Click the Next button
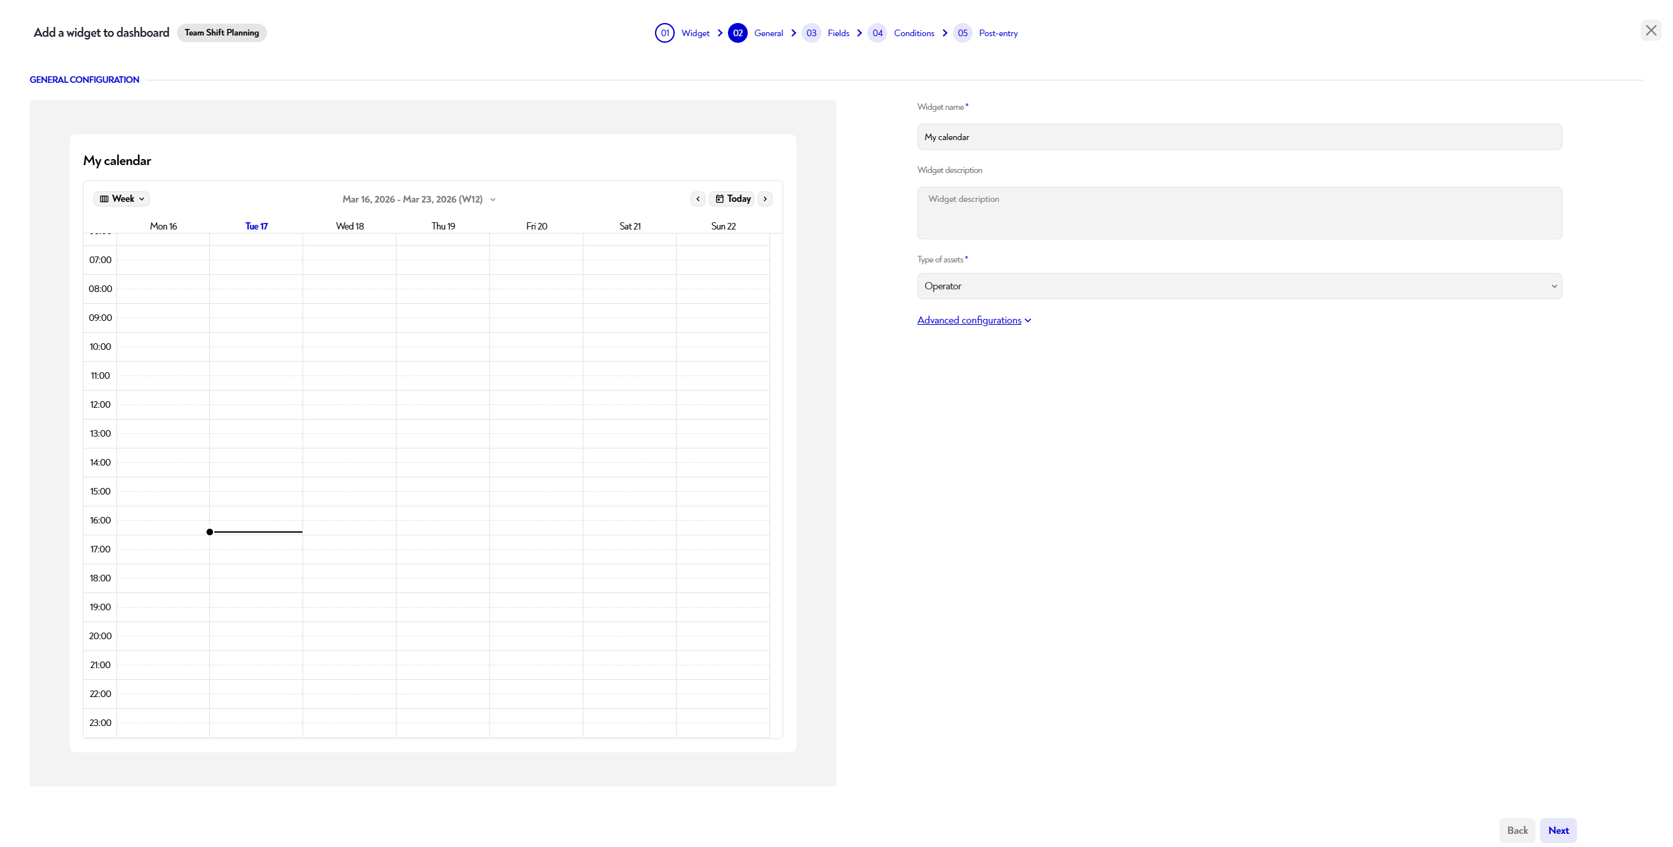This screenshot has height=847, width=1673. [1558, 830]
